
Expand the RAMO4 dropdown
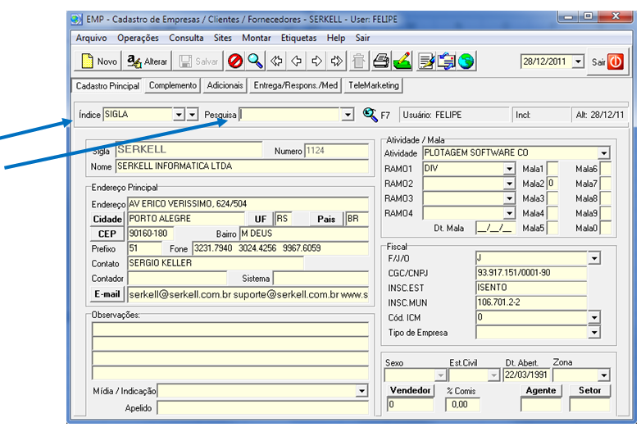coord(509,213)
